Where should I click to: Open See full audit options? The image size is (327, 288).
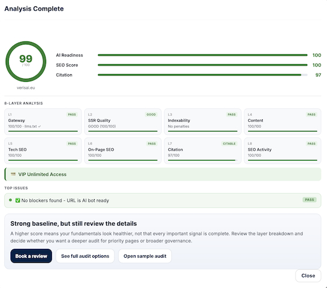coord(85,256)
